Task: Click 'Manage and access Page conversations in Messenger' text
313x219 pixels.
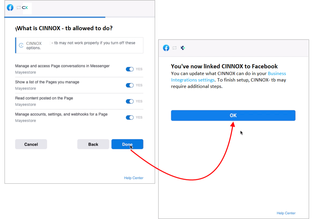Action: [x=62, y=66]
